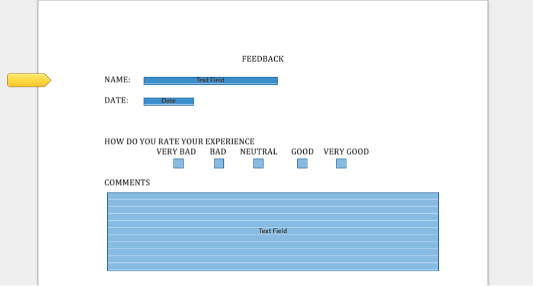Check the VERY BAD checkbox
Screen dimensions: 533x286
click(x=178, y=163)
